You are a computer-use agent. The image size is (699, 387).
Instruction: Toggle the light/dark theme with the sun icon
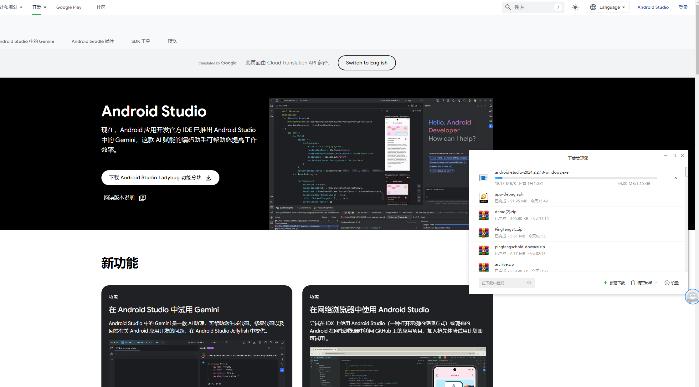point(575,7)
